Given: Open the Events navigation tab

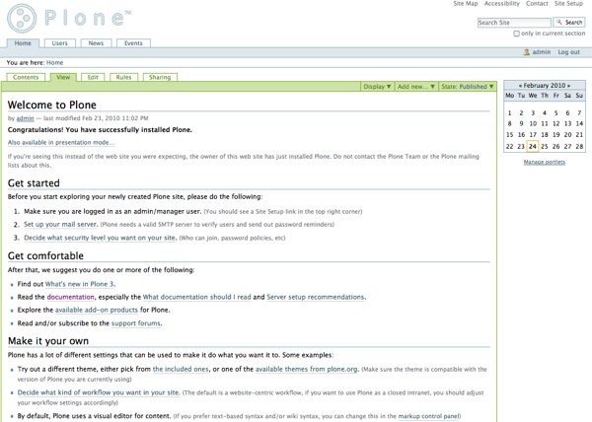Looking at the screenshot, I should (x=132, y=43).
